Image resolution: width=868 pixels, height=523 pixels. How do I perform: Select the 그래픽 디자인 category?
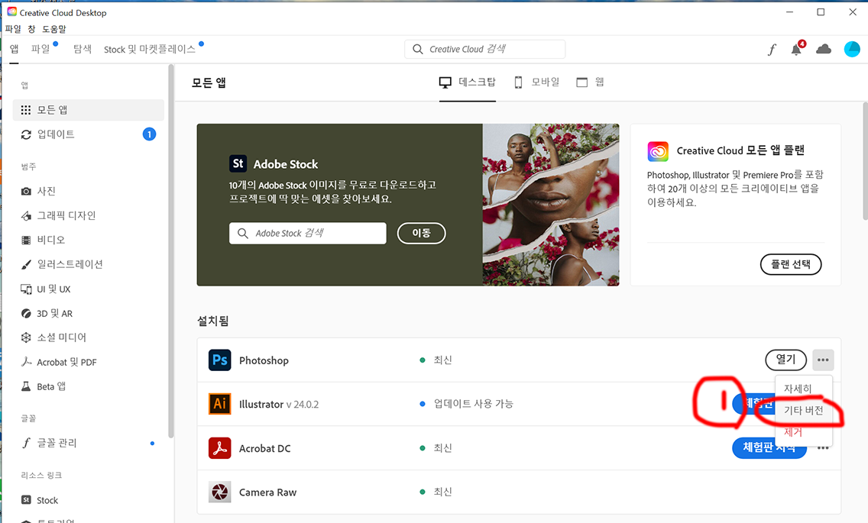pos(58,215)
